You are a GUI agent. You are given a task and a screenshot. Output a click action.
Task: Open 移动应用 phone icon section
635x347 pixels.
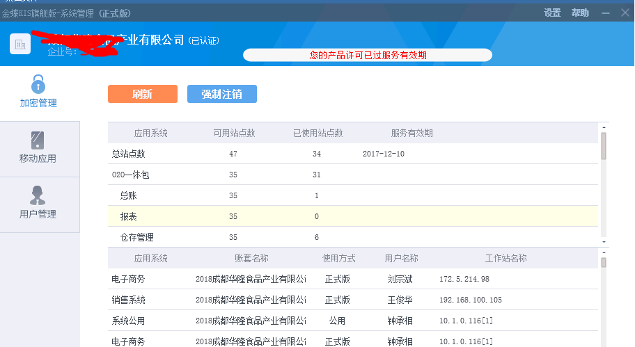[x=38, y=147]
